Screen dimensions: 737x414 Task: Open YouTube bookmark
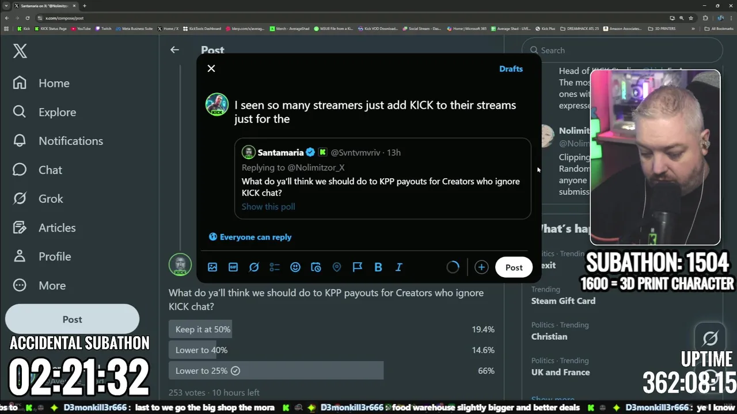(81, 28)
